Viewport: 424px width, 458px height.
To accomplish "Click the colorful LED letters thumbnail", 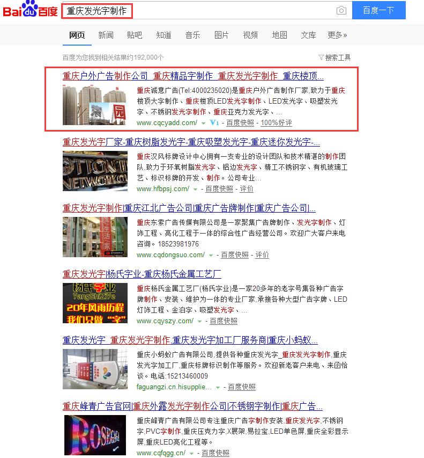I will point(95,435).
